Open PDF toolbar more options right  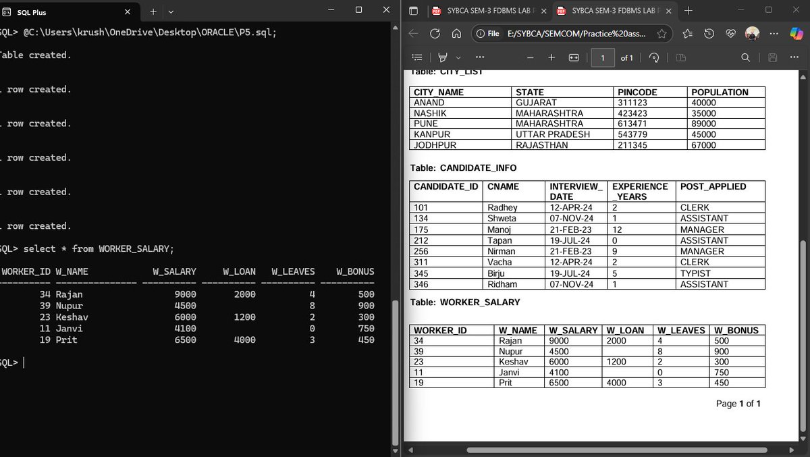794,57
